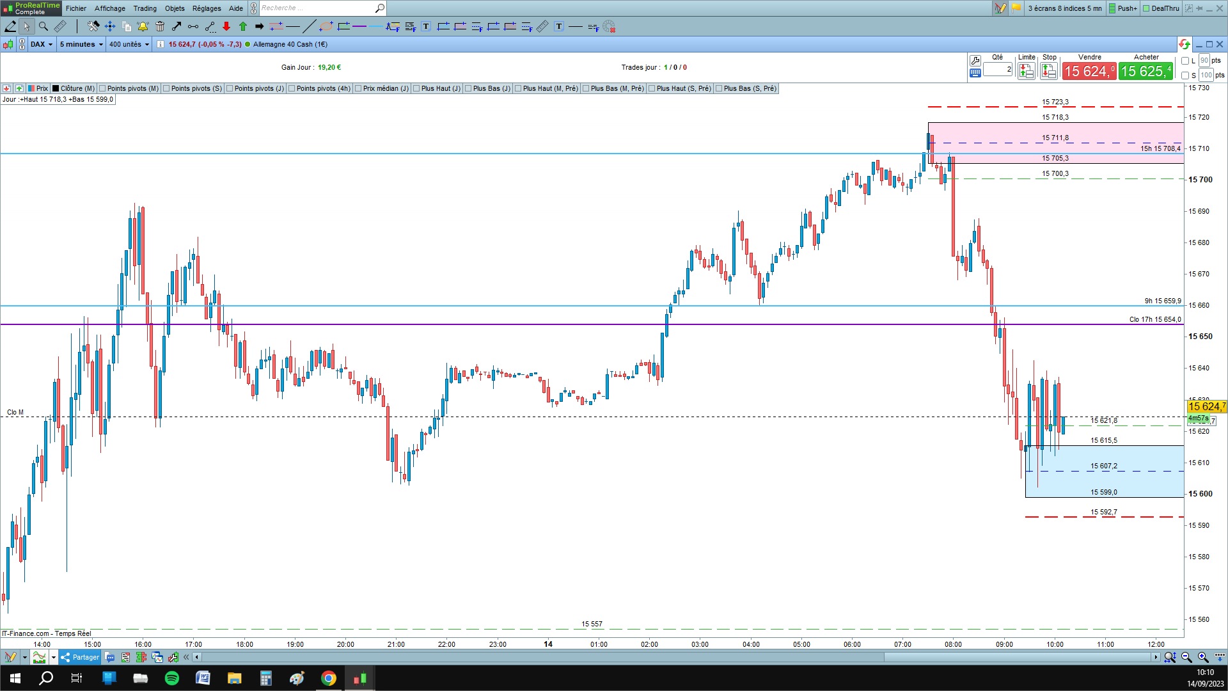The height and width of the screenshot is (691, 1228).
Task: Click the horizontal chart scrollbar thumb
Action: (x=1017, y=657)
